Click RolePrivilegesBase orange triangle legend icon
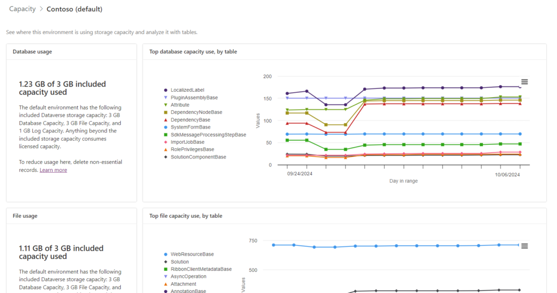 [165, 149]
